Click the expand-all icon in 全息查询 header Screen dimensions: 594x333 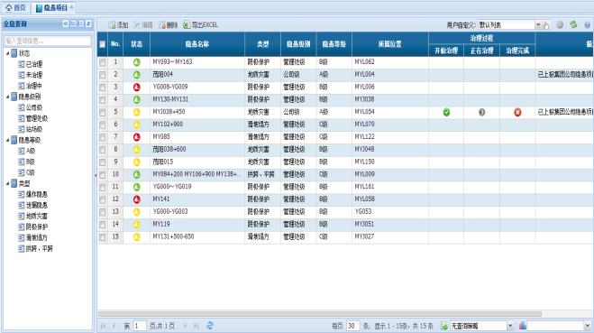click(74, 23)
